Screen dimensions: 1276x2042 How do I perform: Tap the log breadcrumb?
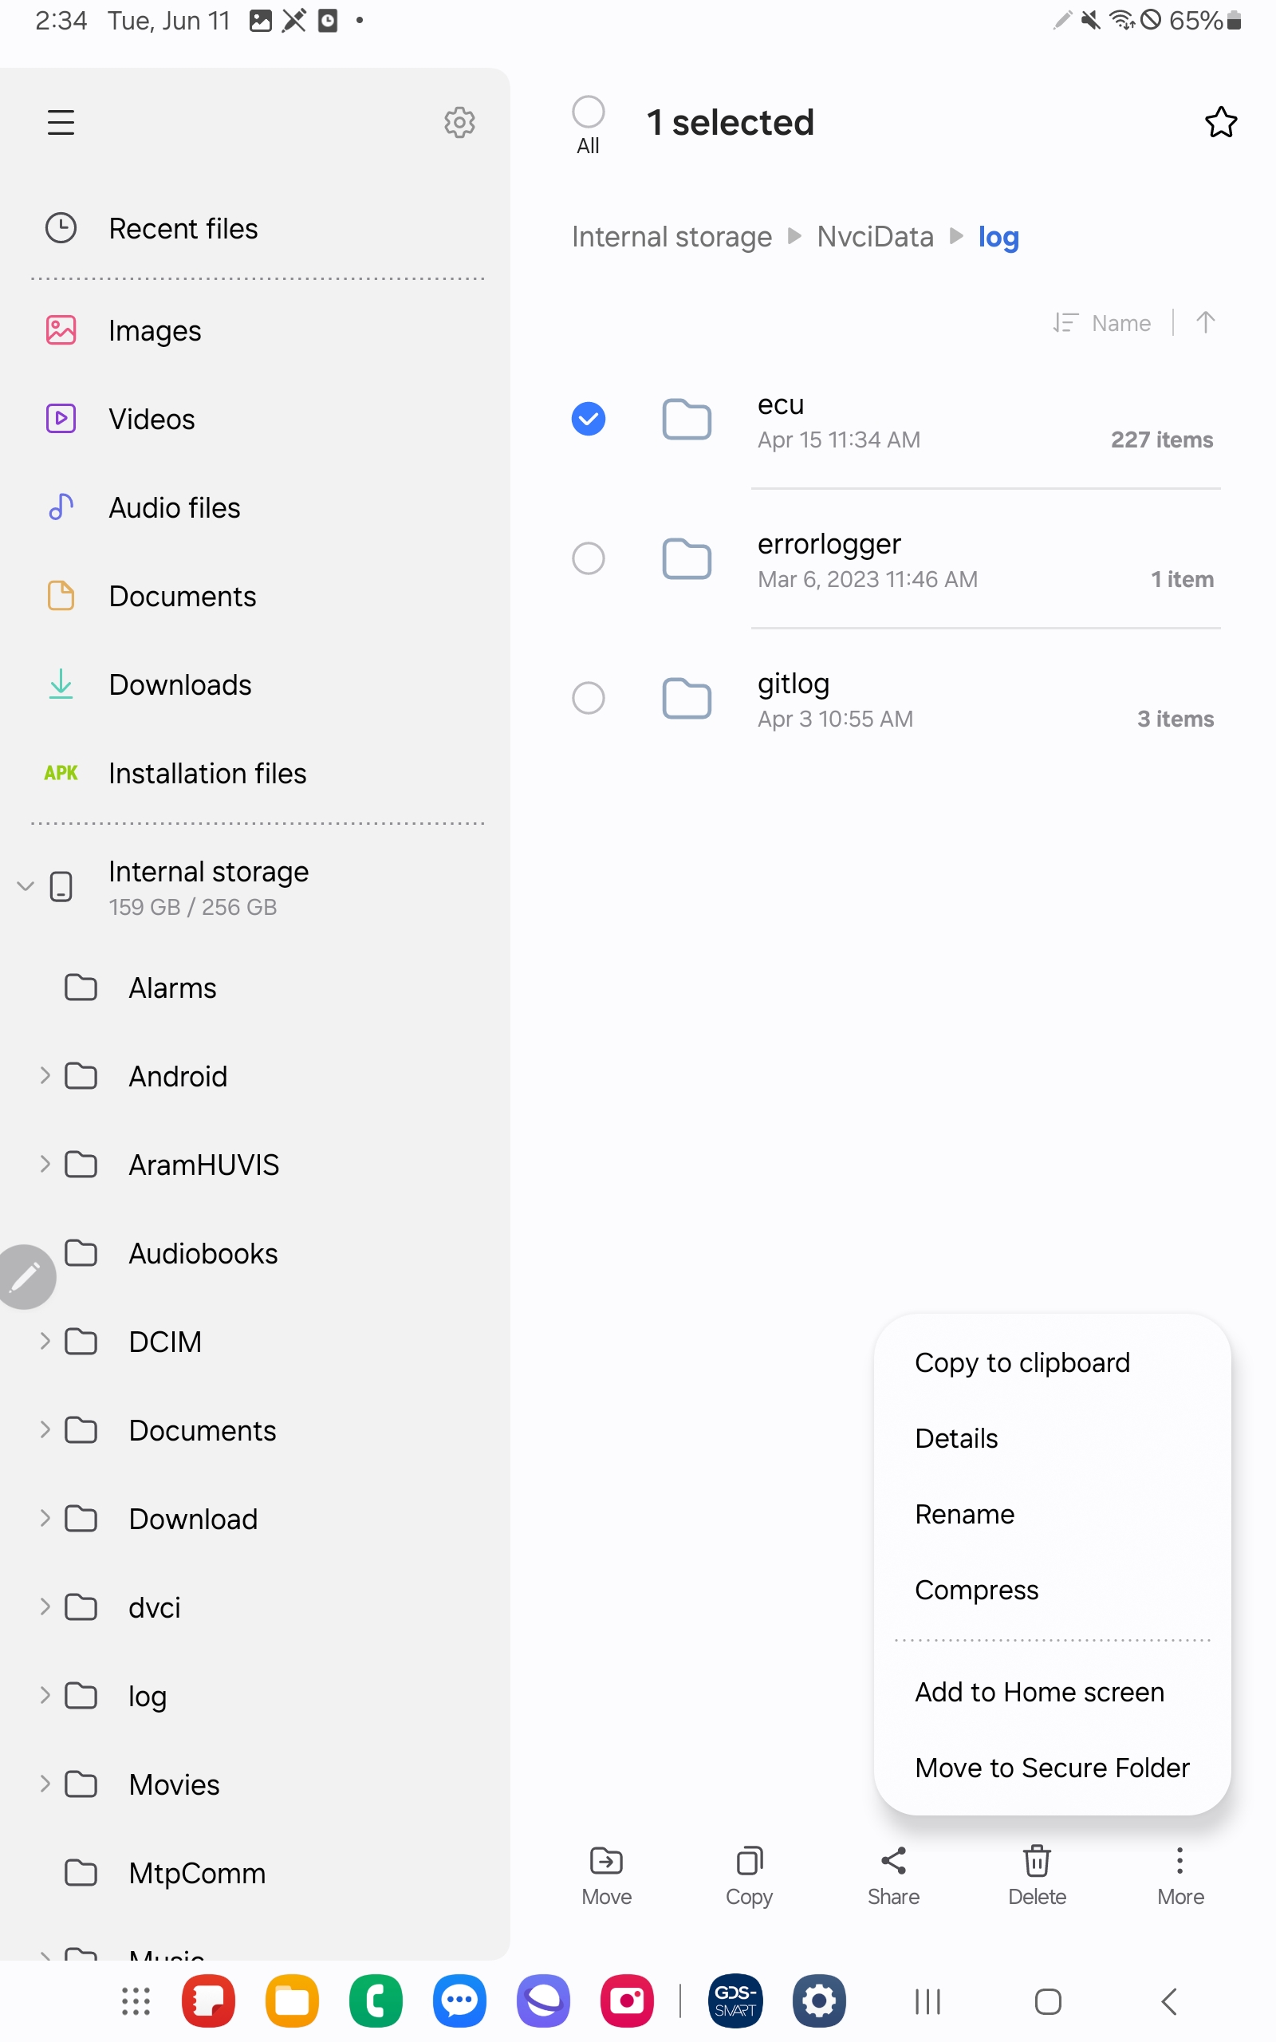point(998,238)
